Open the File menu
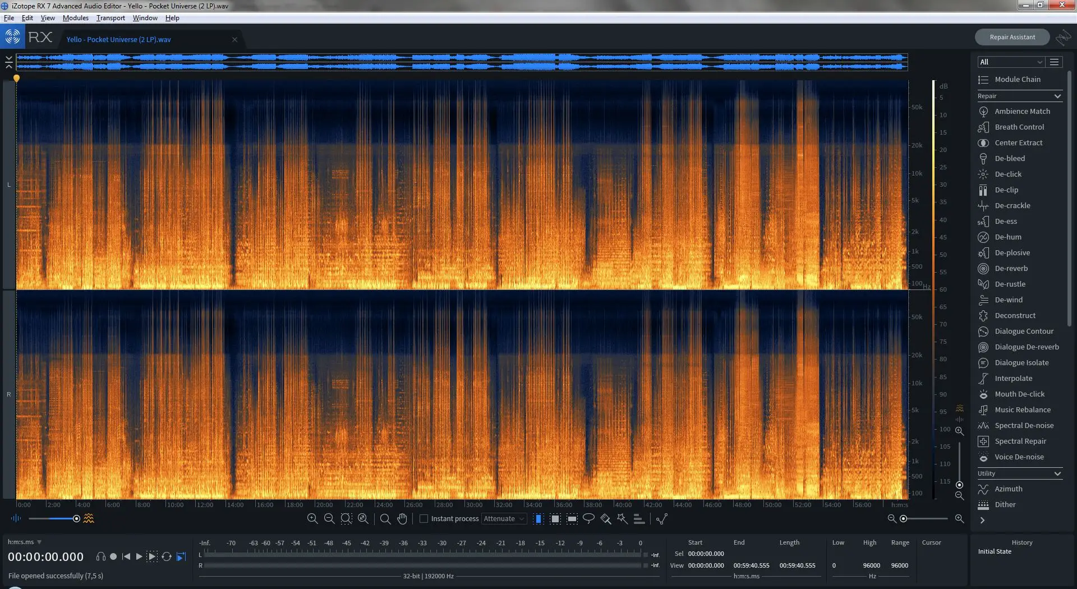The image size is (1077, 589). pyautogui.click(x=9, y=18)
